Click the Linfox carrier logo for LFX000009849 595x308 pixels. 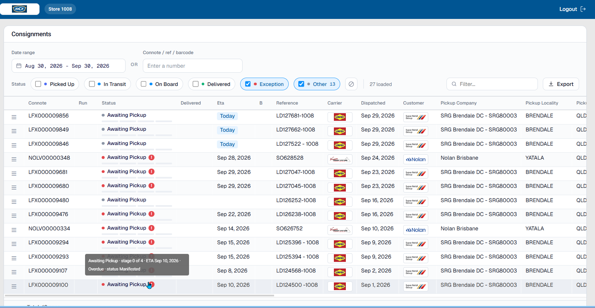point(340,131)
